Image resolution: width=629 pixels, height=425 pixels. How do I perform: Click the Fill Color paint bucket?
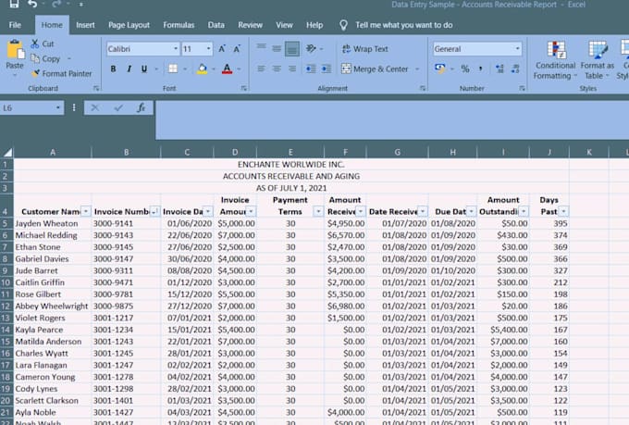pyautogui.click(x=203, y=69)
